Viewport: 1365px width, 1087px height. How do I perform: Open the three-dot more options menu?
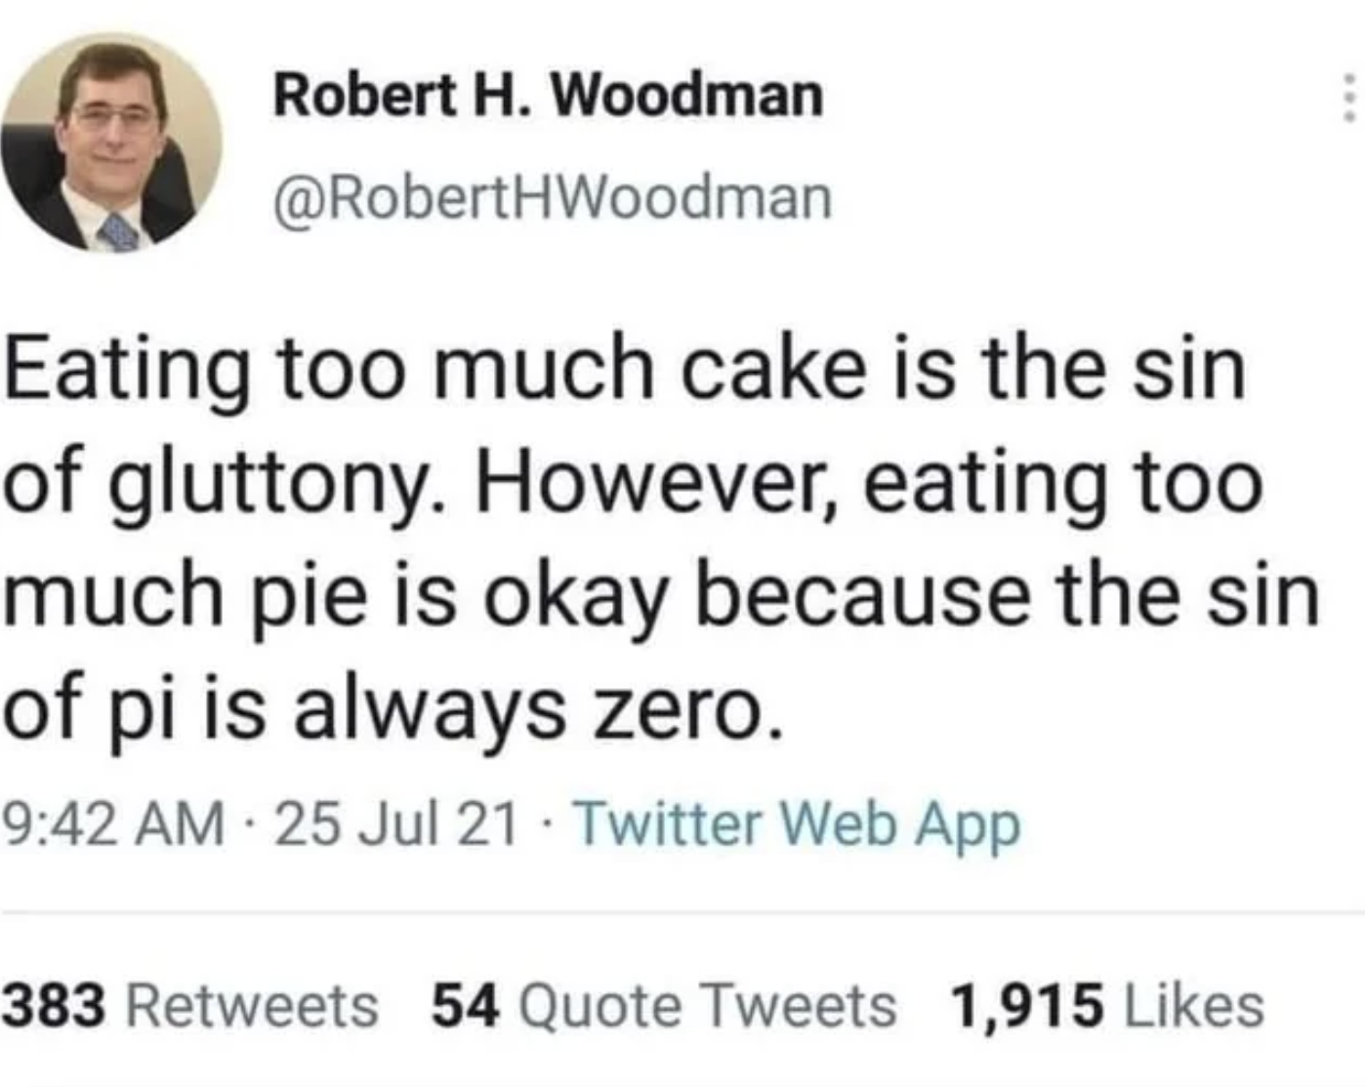pyautogui.click(x=1349, y=98)
